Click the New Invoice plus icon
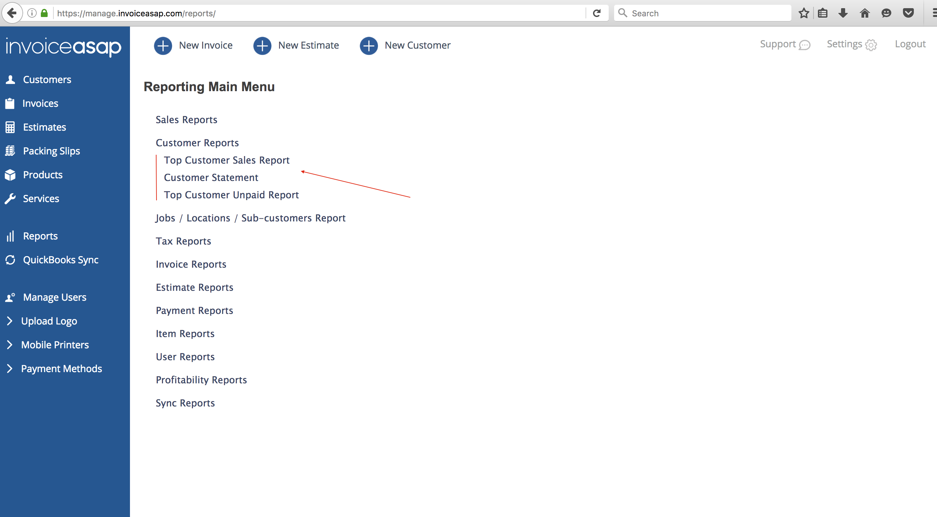 pos(163,46)
